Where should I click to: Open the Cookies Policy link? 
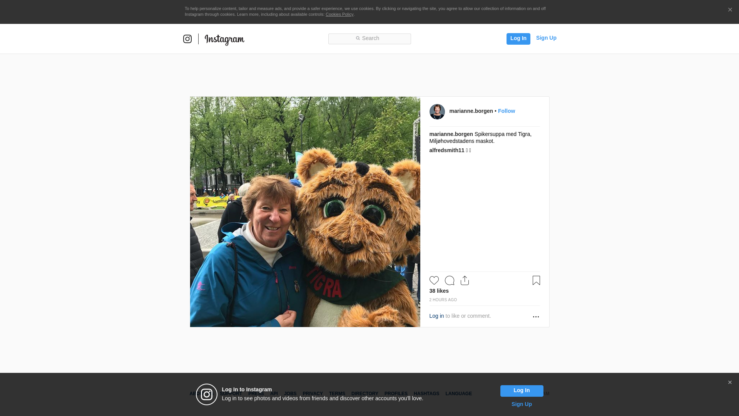click(x=339, y=14)
